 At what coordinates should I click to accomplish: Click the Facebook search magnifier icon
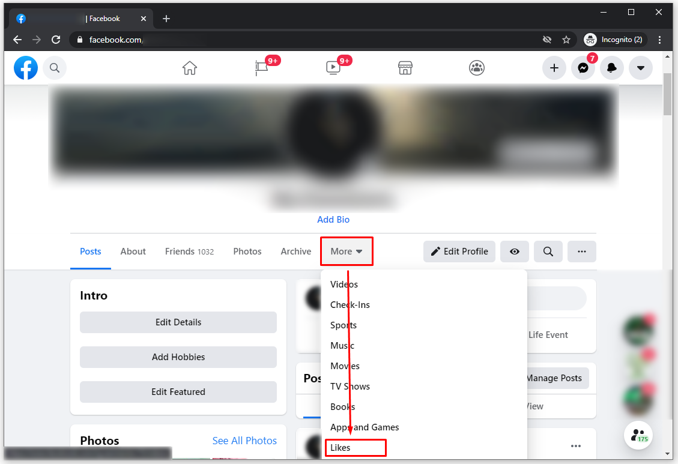point(55,68)
